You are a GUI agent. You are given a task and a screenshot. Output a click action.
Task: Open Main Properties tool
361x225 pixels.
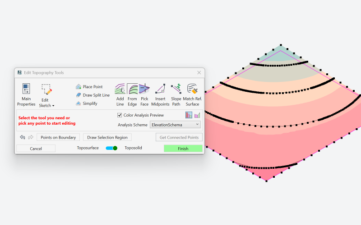[x=26, y=94]
